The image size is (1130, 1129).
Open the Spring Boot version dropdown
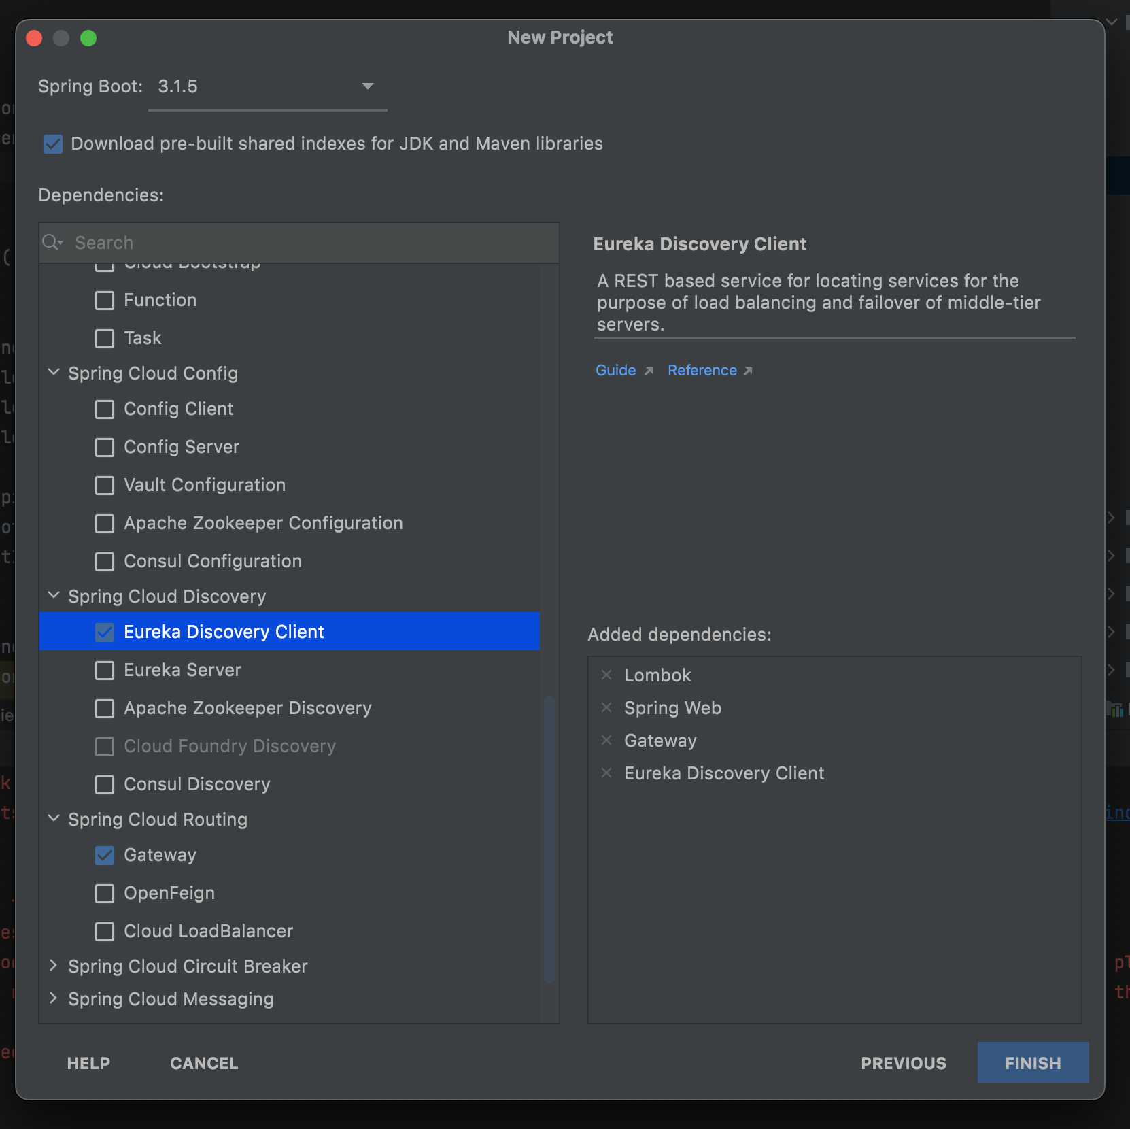268,87
